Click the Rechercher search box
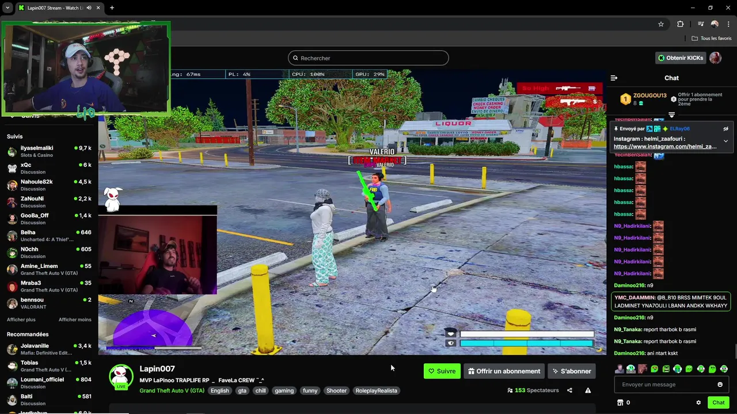Viewport: 737px width, 414px height. click(368, 58)
